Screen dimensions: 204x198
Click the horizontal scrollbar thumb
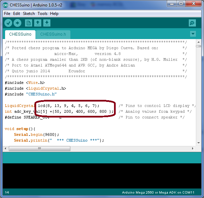coord(40,148)
